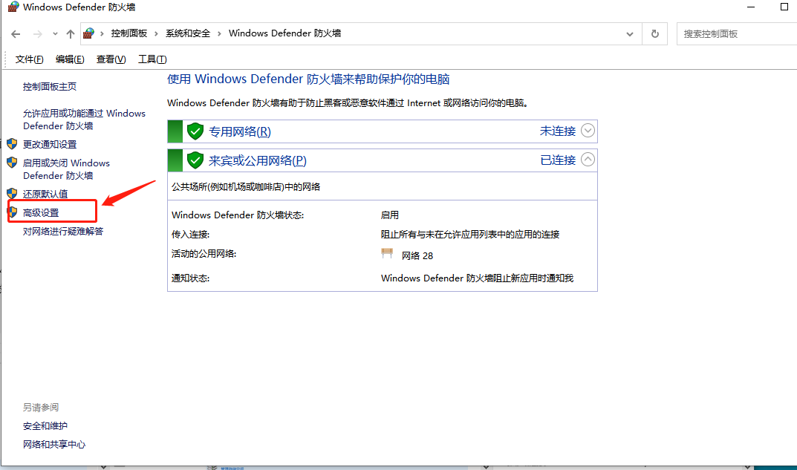This screenshot has height=470, width=797.
Task: Open 安全和维护 link
Action: 45,426
